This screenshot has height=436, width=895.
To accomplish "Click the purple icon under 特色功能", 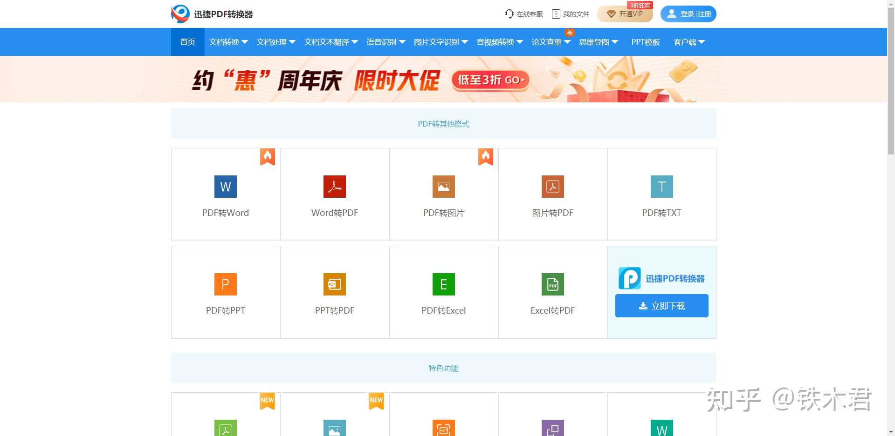I will [553, 428].
